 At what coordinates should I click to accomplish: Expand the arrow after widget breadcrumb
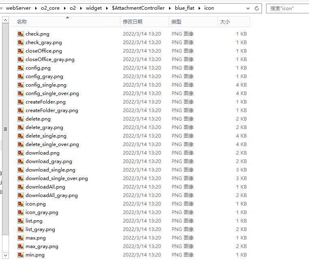coord(107,8)
